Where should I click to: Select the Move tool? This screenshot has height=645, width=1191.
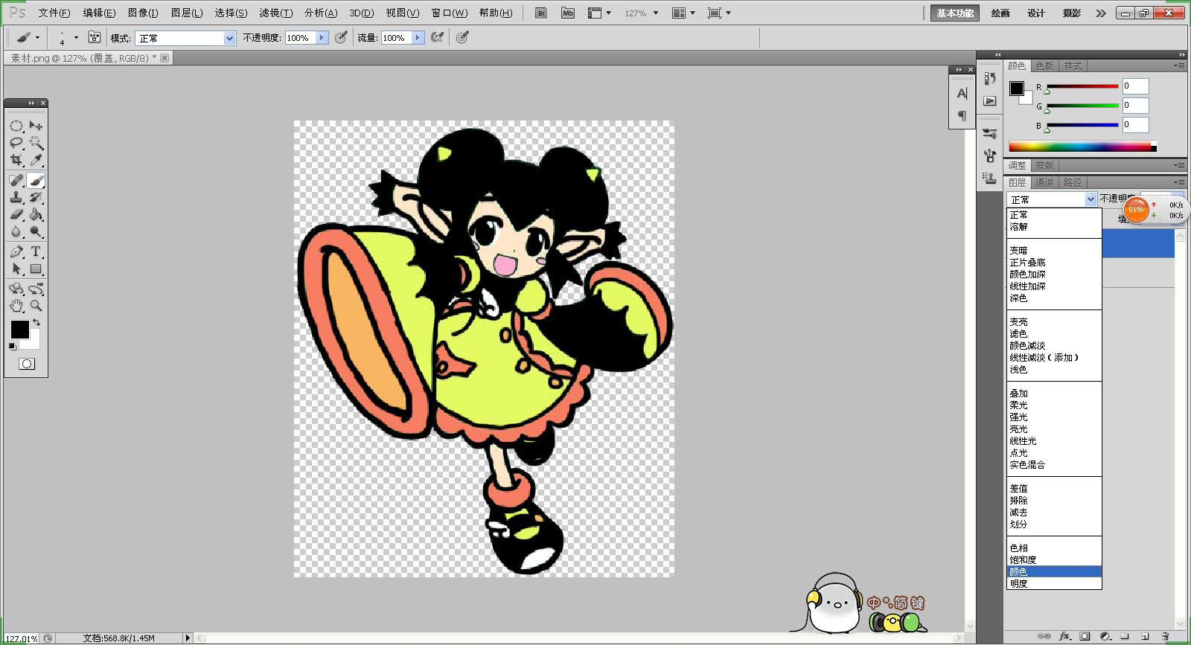36,126
